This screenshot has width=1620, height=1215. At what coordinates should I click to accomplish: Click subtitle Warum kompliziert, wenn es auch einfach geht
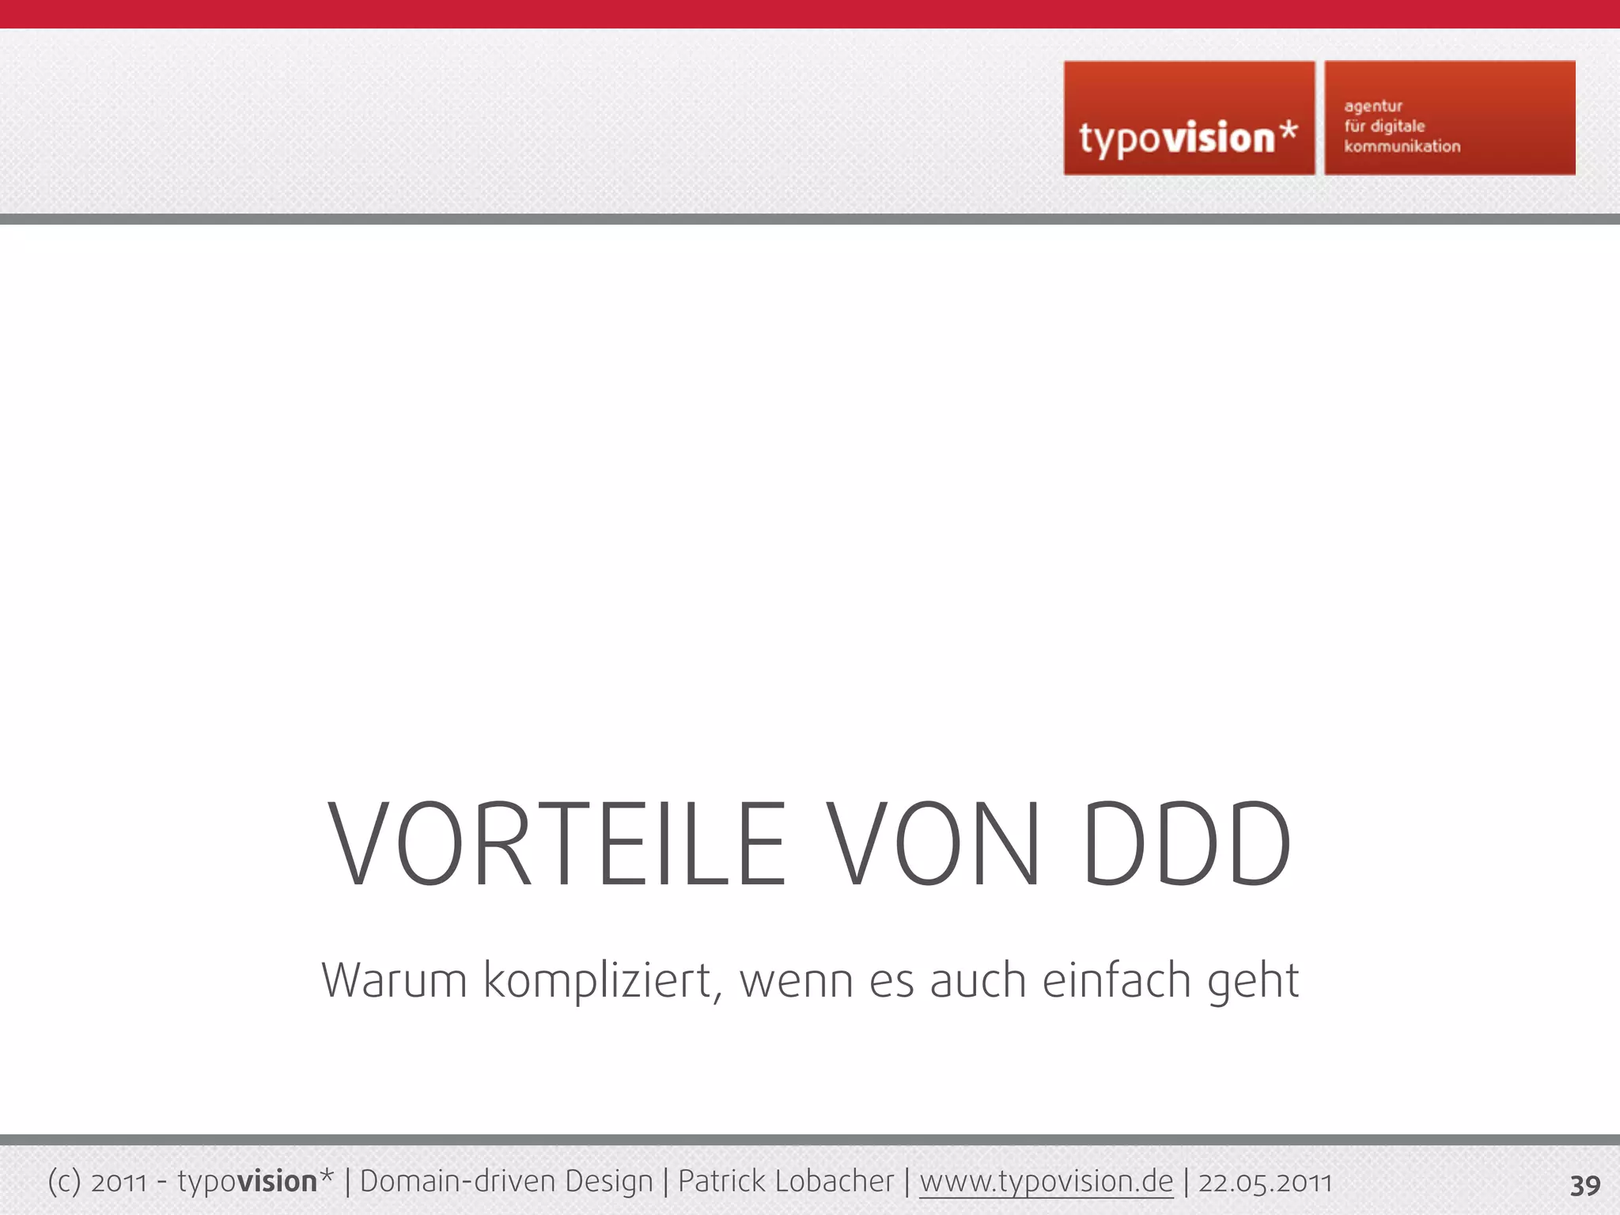810,980
